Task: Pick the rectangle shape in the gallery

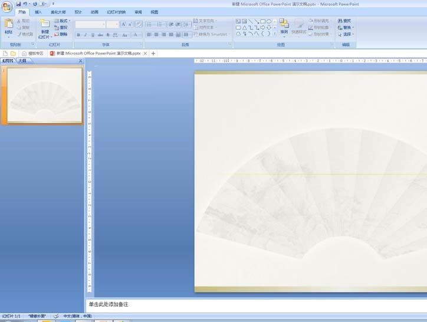Action: pyautogui.click(x=263, y=21)
